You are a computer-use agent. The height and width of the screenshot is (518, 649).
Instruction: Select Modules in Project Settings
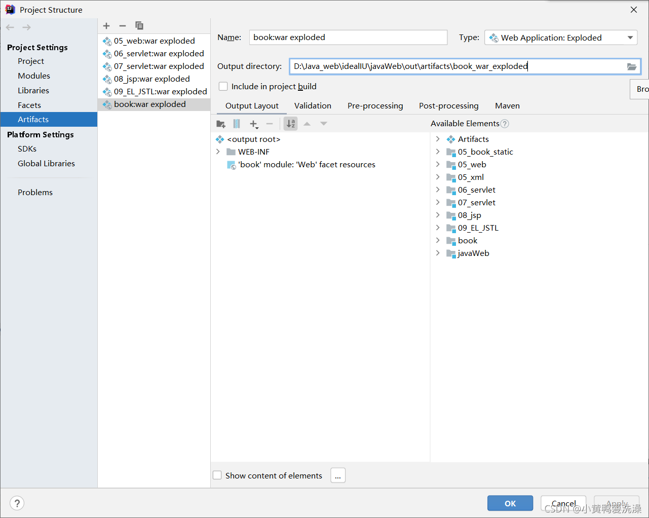tap(34, 76)
